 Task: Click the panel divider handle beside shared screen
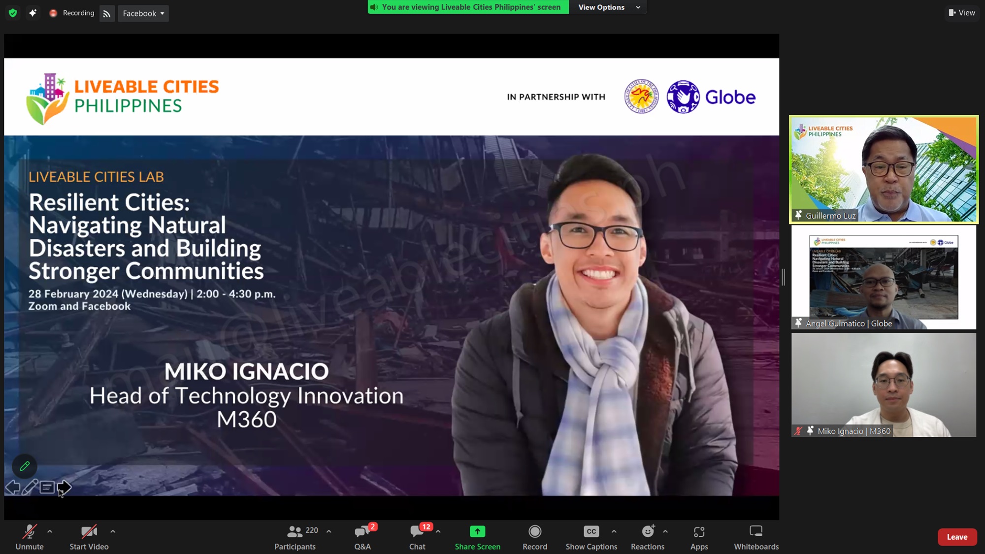pos(784,277)
